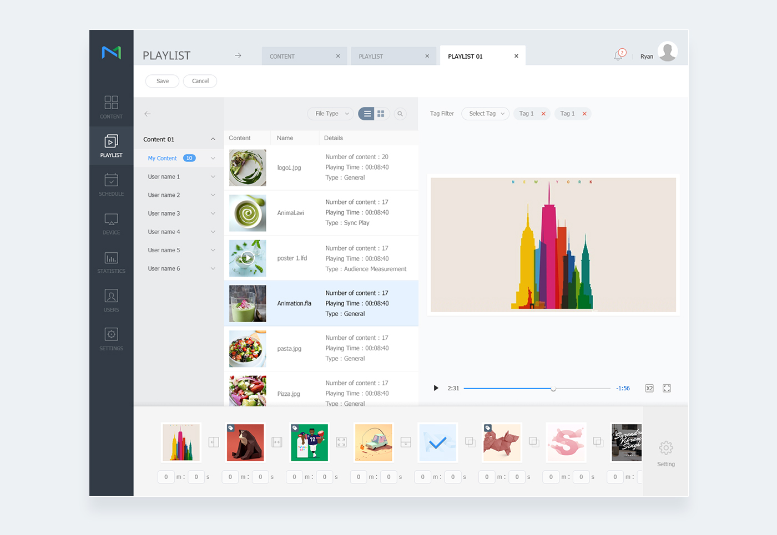Click the M logo at top left

pos(111,52)
